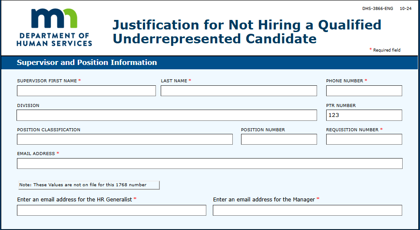Click the DHS-3866-ENG form number
Screen dimensions: 420x230
tap(378, 9)
